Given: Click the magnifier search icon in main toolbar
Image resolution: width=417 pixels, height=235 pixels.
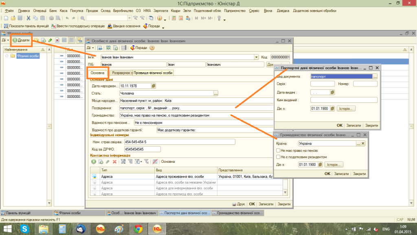Looking at the screenshot, I should pyautogui.click(x=82, y=18).
